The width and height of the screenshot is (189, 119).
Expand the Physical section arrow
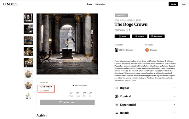point(174,96)
